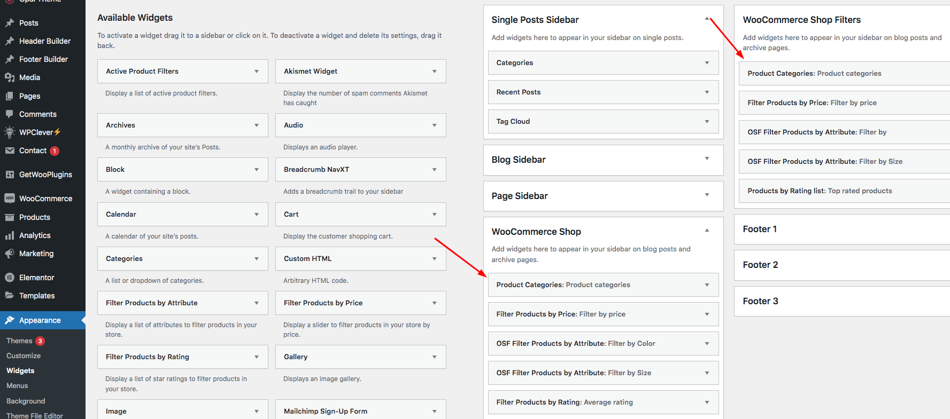Click the Media icon in admin menu

pyautogui.click(x=10, y=77)
